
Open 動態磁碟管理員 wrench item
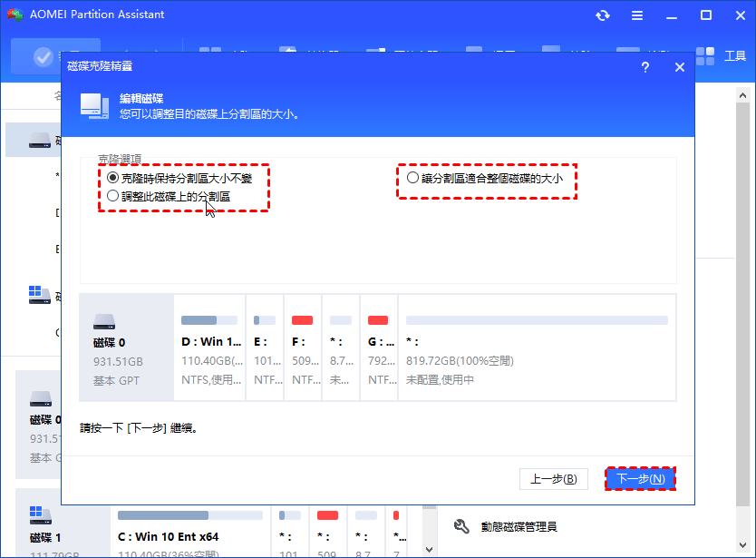(505, 526)
